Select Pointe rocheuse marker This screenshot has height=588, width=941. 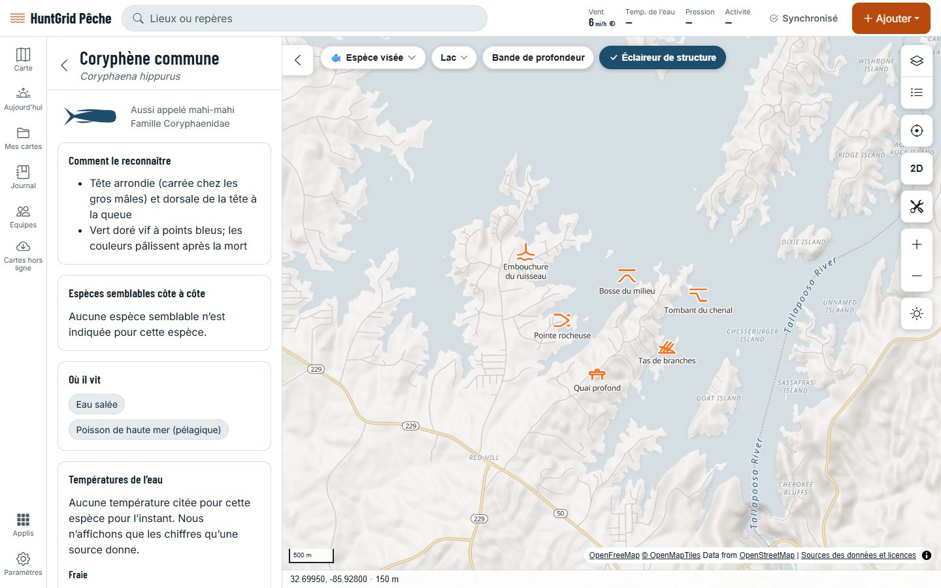pos(562,320)
